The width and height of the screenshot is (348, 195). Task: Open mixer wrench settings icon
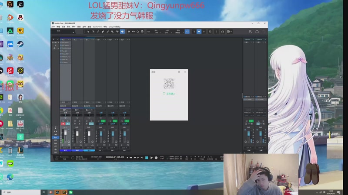58,39
